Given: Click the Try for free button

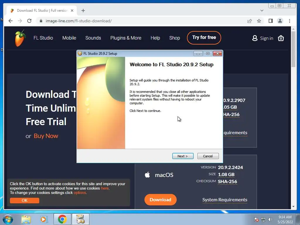Looking at the screenshot, I should (204, 38).
